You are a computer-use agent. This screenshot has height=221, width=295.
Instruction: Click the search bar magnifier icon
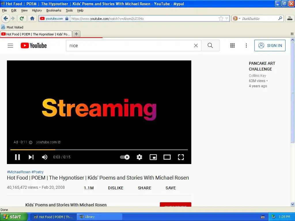point(280,18)
